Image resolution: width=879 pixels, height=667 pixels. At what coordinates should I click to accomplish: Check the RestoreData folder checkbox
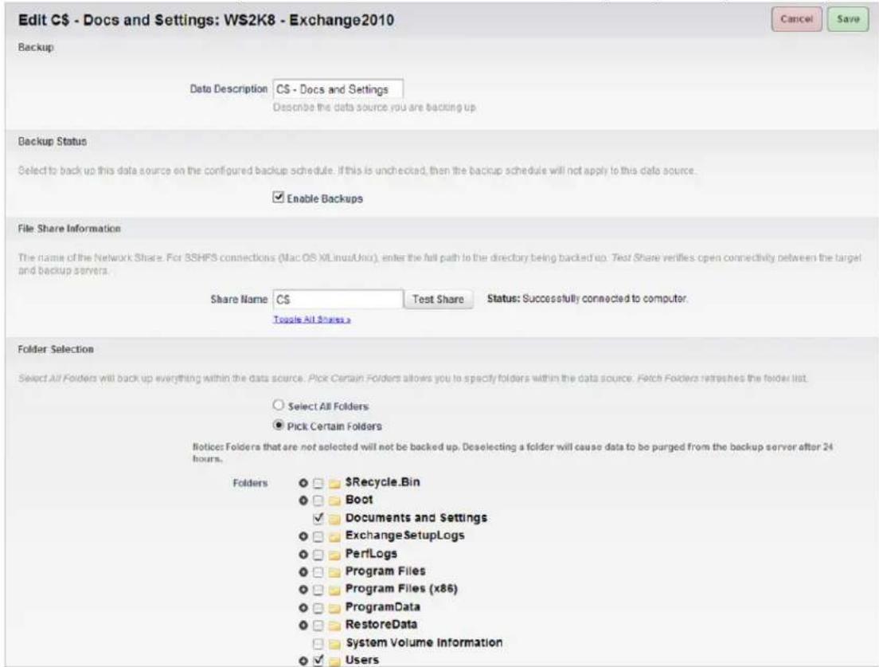tap(318, 626)
